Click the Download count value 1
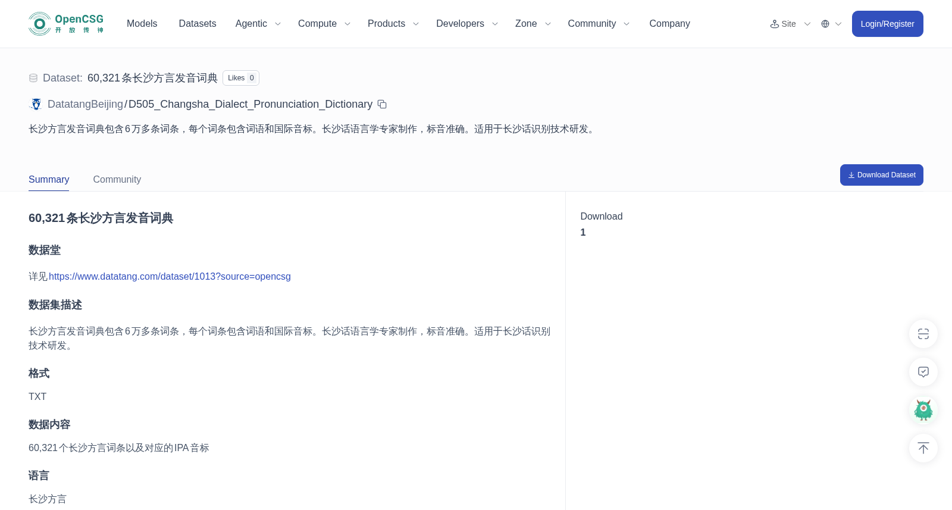 point(583,232)
